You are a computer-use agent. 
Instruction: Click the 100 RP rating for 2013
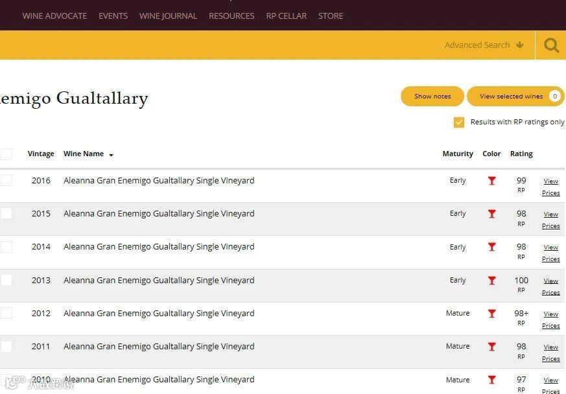[521, 284]
